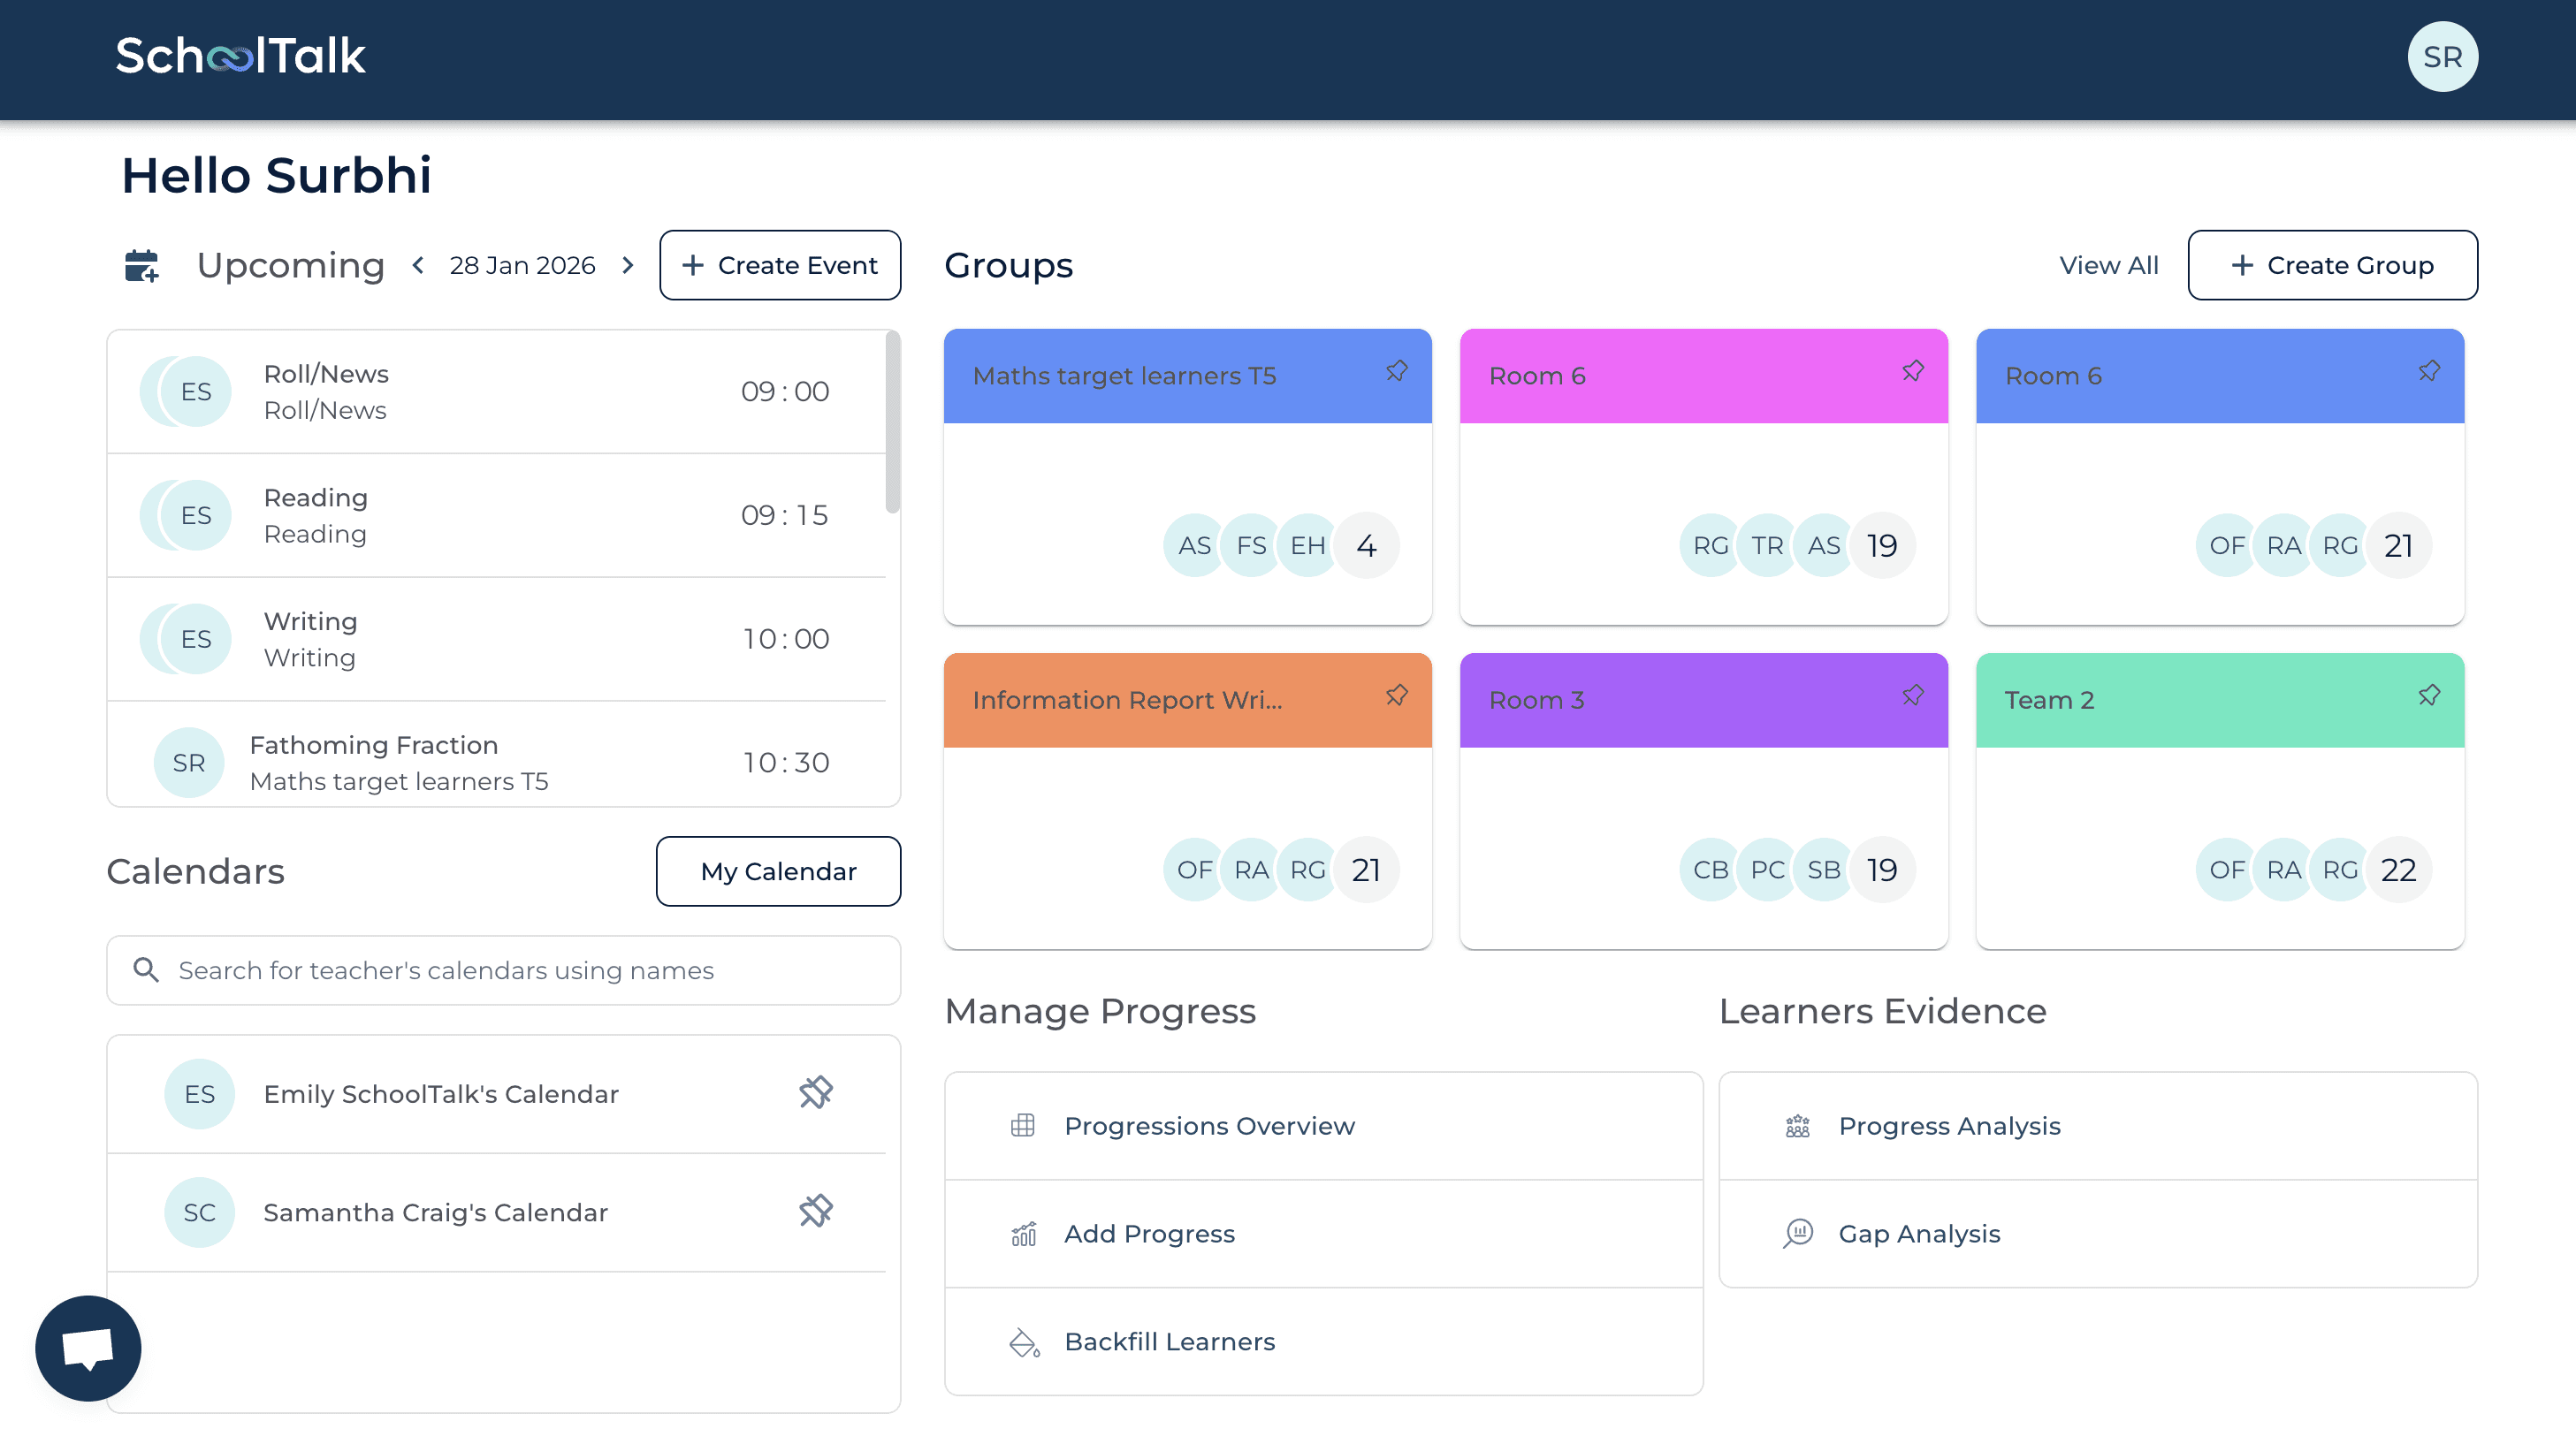Open View All groups link
The width and height of the screenshot is (2576, 1444).
click(2108, 265)
